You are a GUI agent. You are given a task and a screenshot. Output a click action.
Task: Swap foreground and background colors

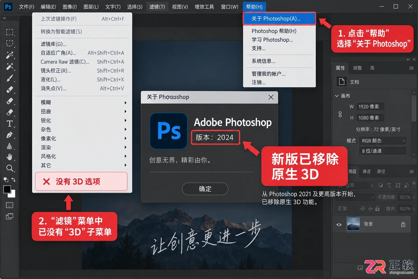[13, 180]
